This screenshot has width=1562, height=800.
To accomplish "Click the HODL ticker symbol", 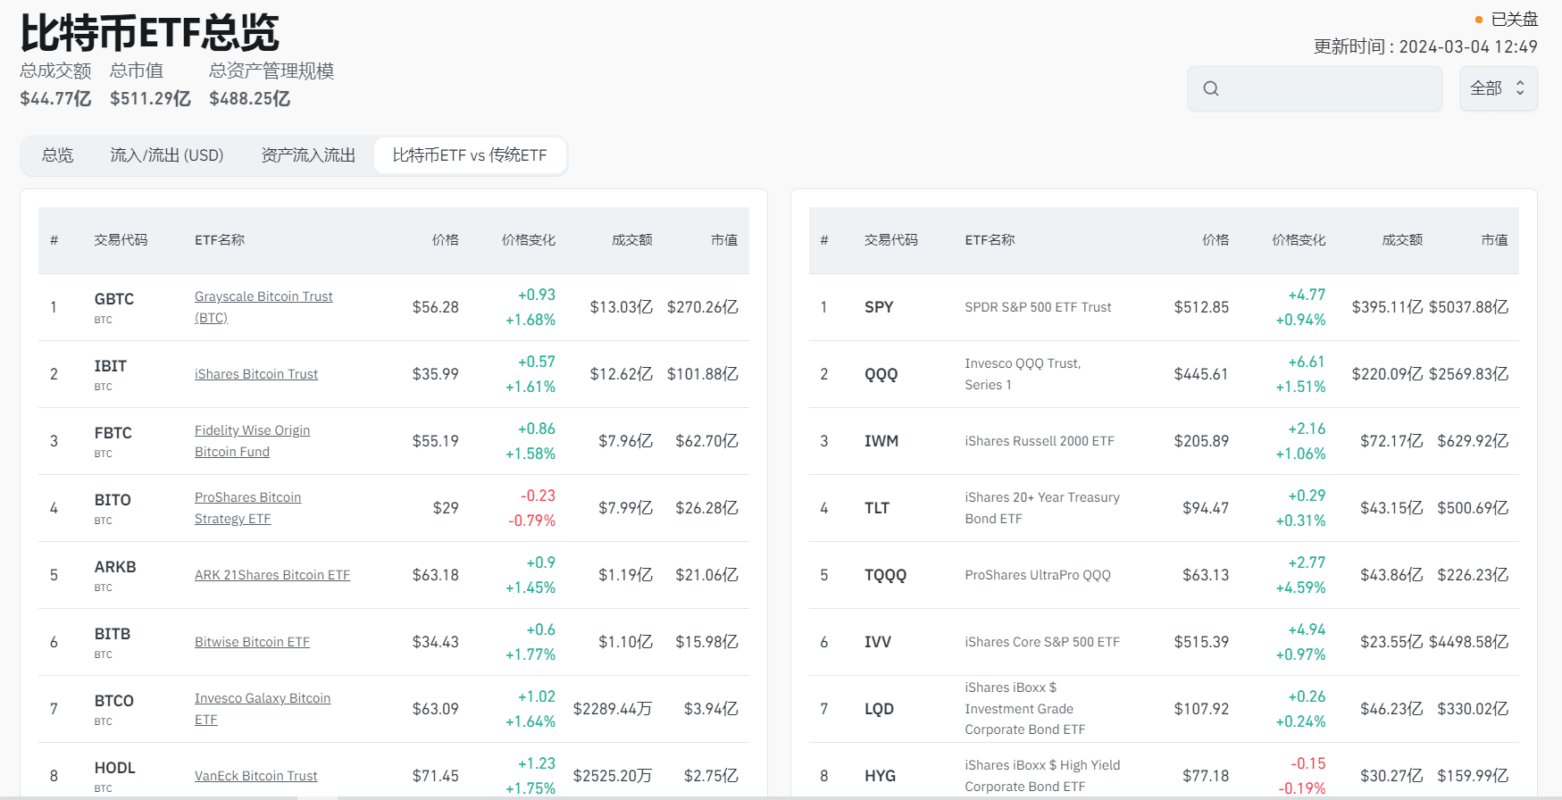I will pyautogui.click(x=115, y=768).
